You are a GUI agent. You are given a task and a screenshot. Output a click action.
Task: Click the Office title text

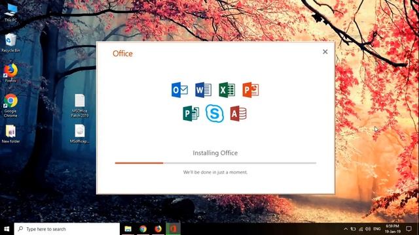pyautogui.click(x=122, y=54)
